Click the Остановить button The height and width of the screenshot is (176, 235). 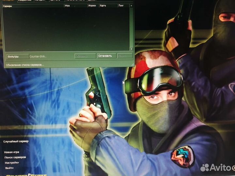tap(106, 56)
